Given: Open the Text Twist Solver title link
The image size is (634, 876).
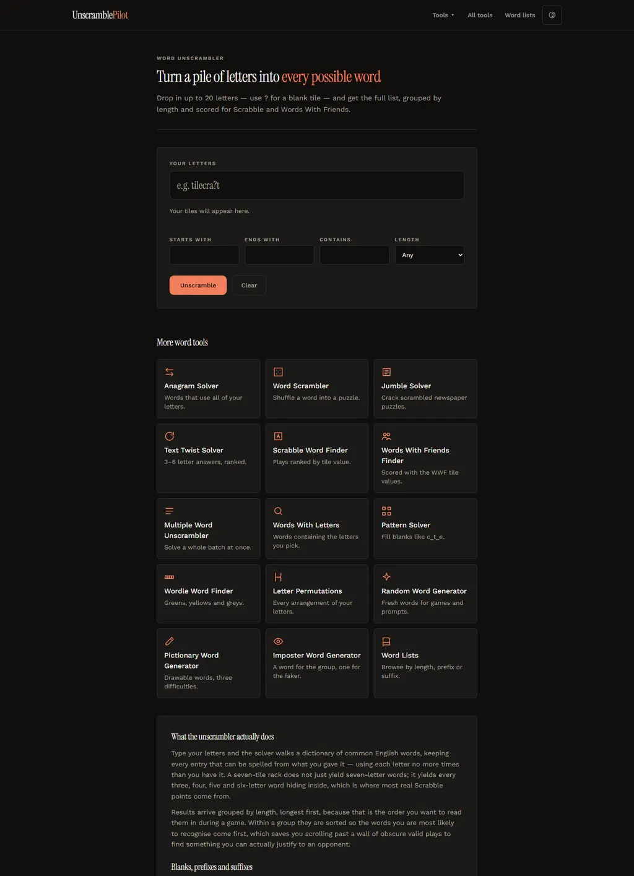Looking at the screenshot, I should point(194,450).
